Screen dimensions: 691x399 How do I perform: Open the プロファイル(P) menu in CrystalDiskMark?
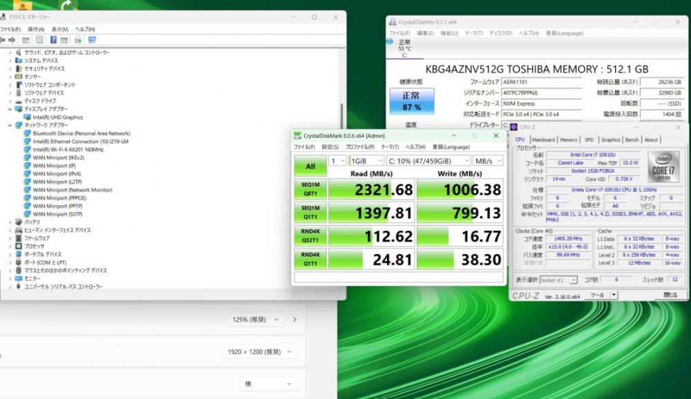(x=359, y=147)
